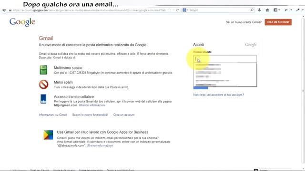
Task: Click the 'Accesso tramite cellulare' heading
Action: click(x=74, y=97)
